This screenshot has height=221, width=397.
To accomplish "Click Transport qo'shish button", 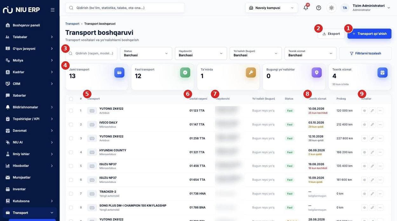I will click(369, 34).
